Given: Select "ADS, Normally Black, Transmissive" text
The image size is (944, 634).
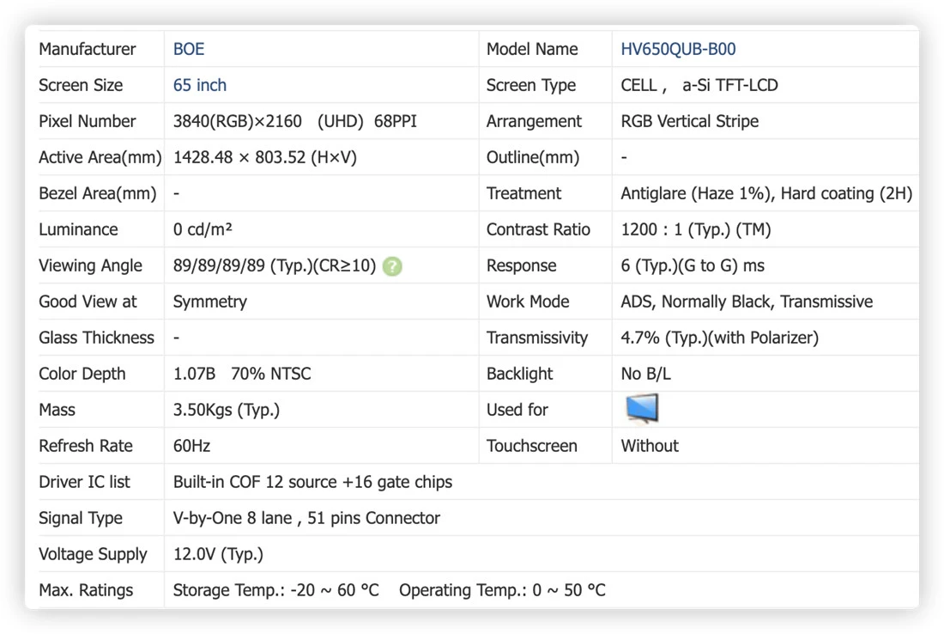Looking at the screenshot, I should click(747, 302).
